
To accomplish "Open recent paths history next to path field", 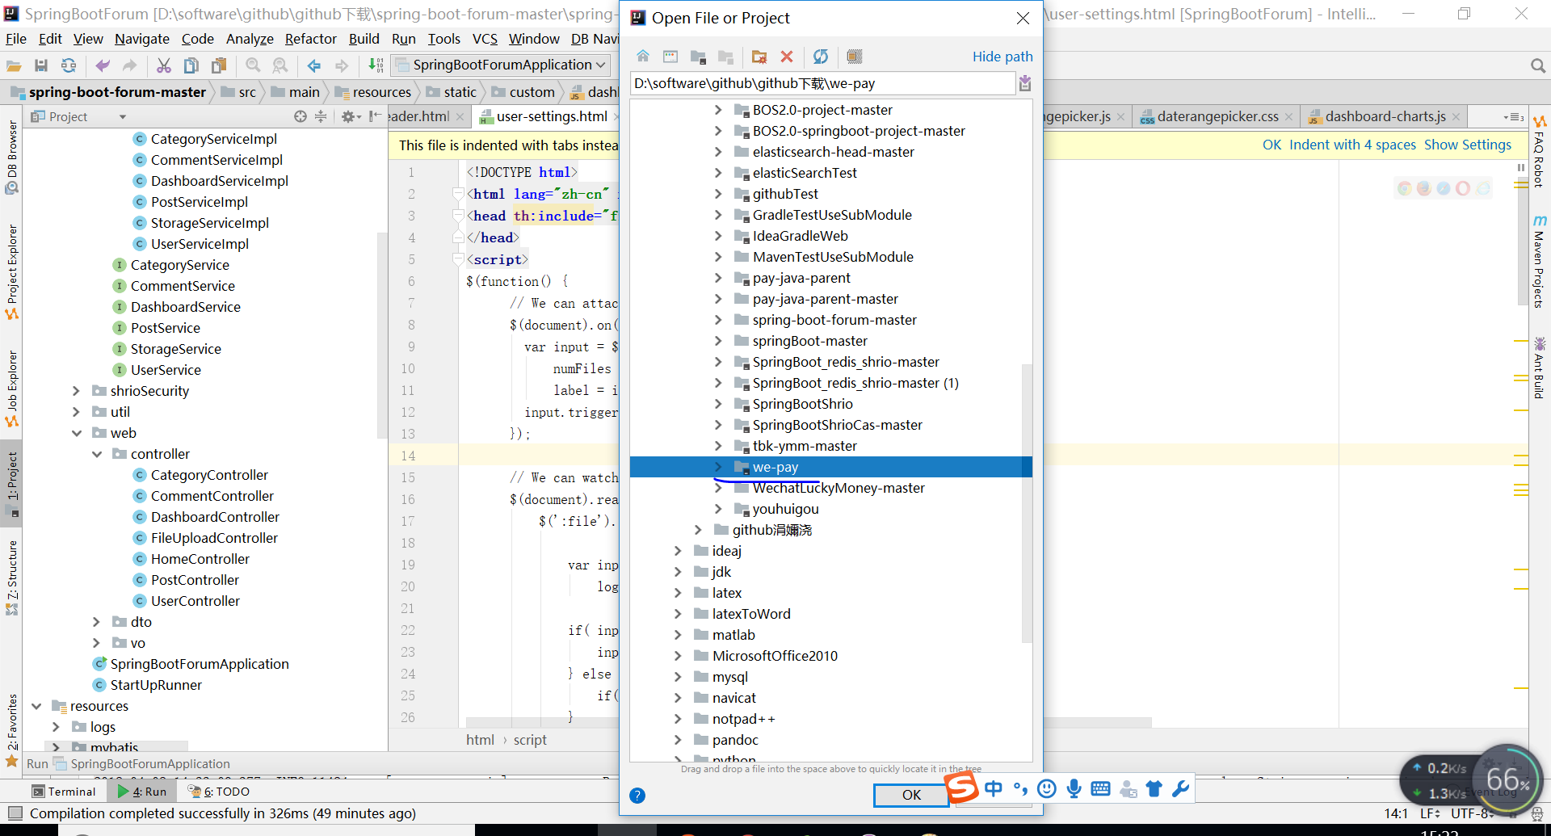I will point(1025,83).
